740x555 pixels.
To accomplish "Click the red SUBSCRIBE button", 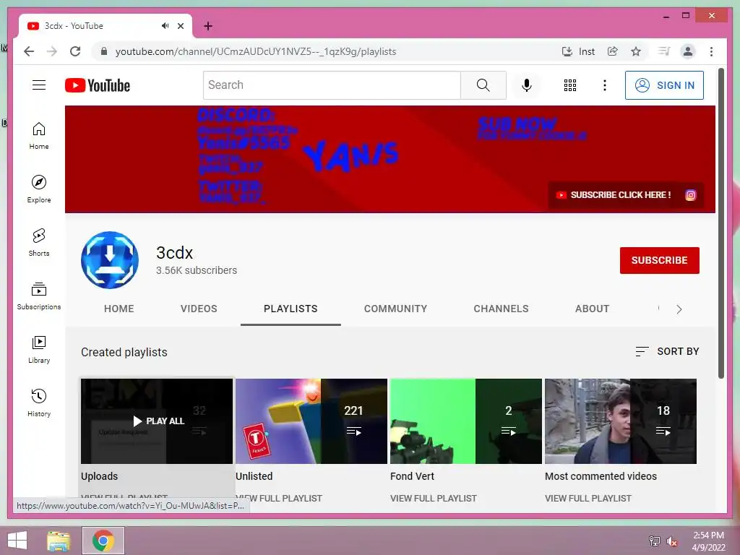I will (x=659, y=260).
